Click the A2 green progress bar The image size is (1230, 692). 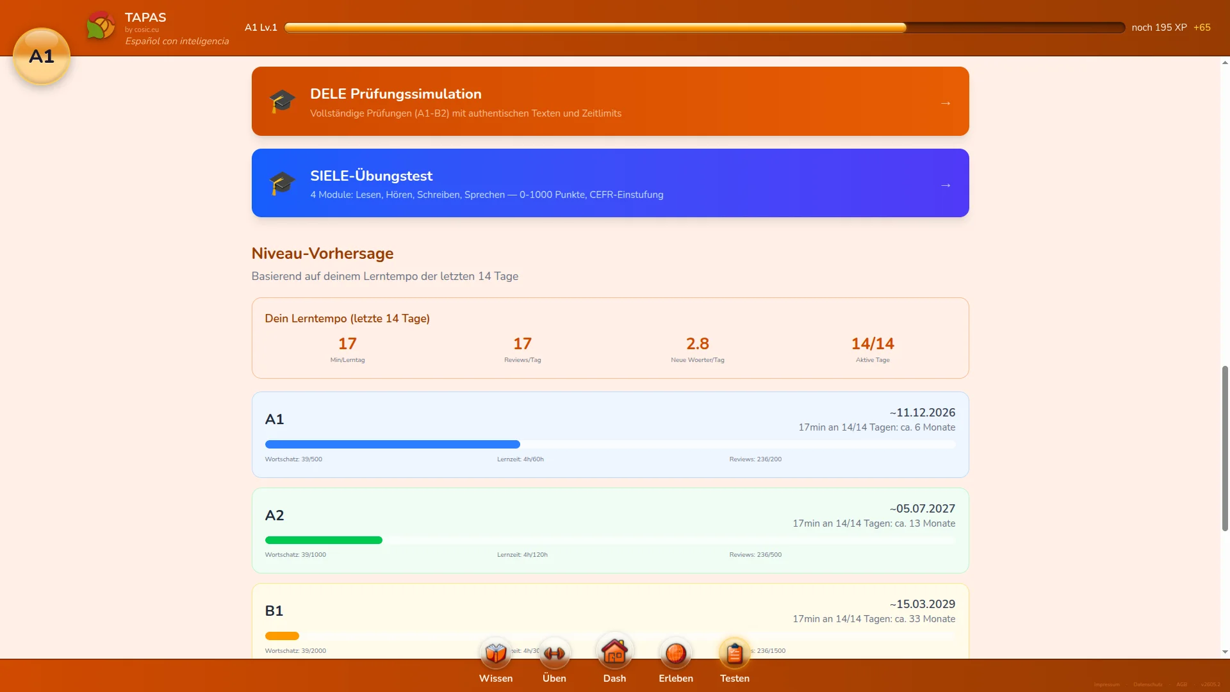pos(610,540)
